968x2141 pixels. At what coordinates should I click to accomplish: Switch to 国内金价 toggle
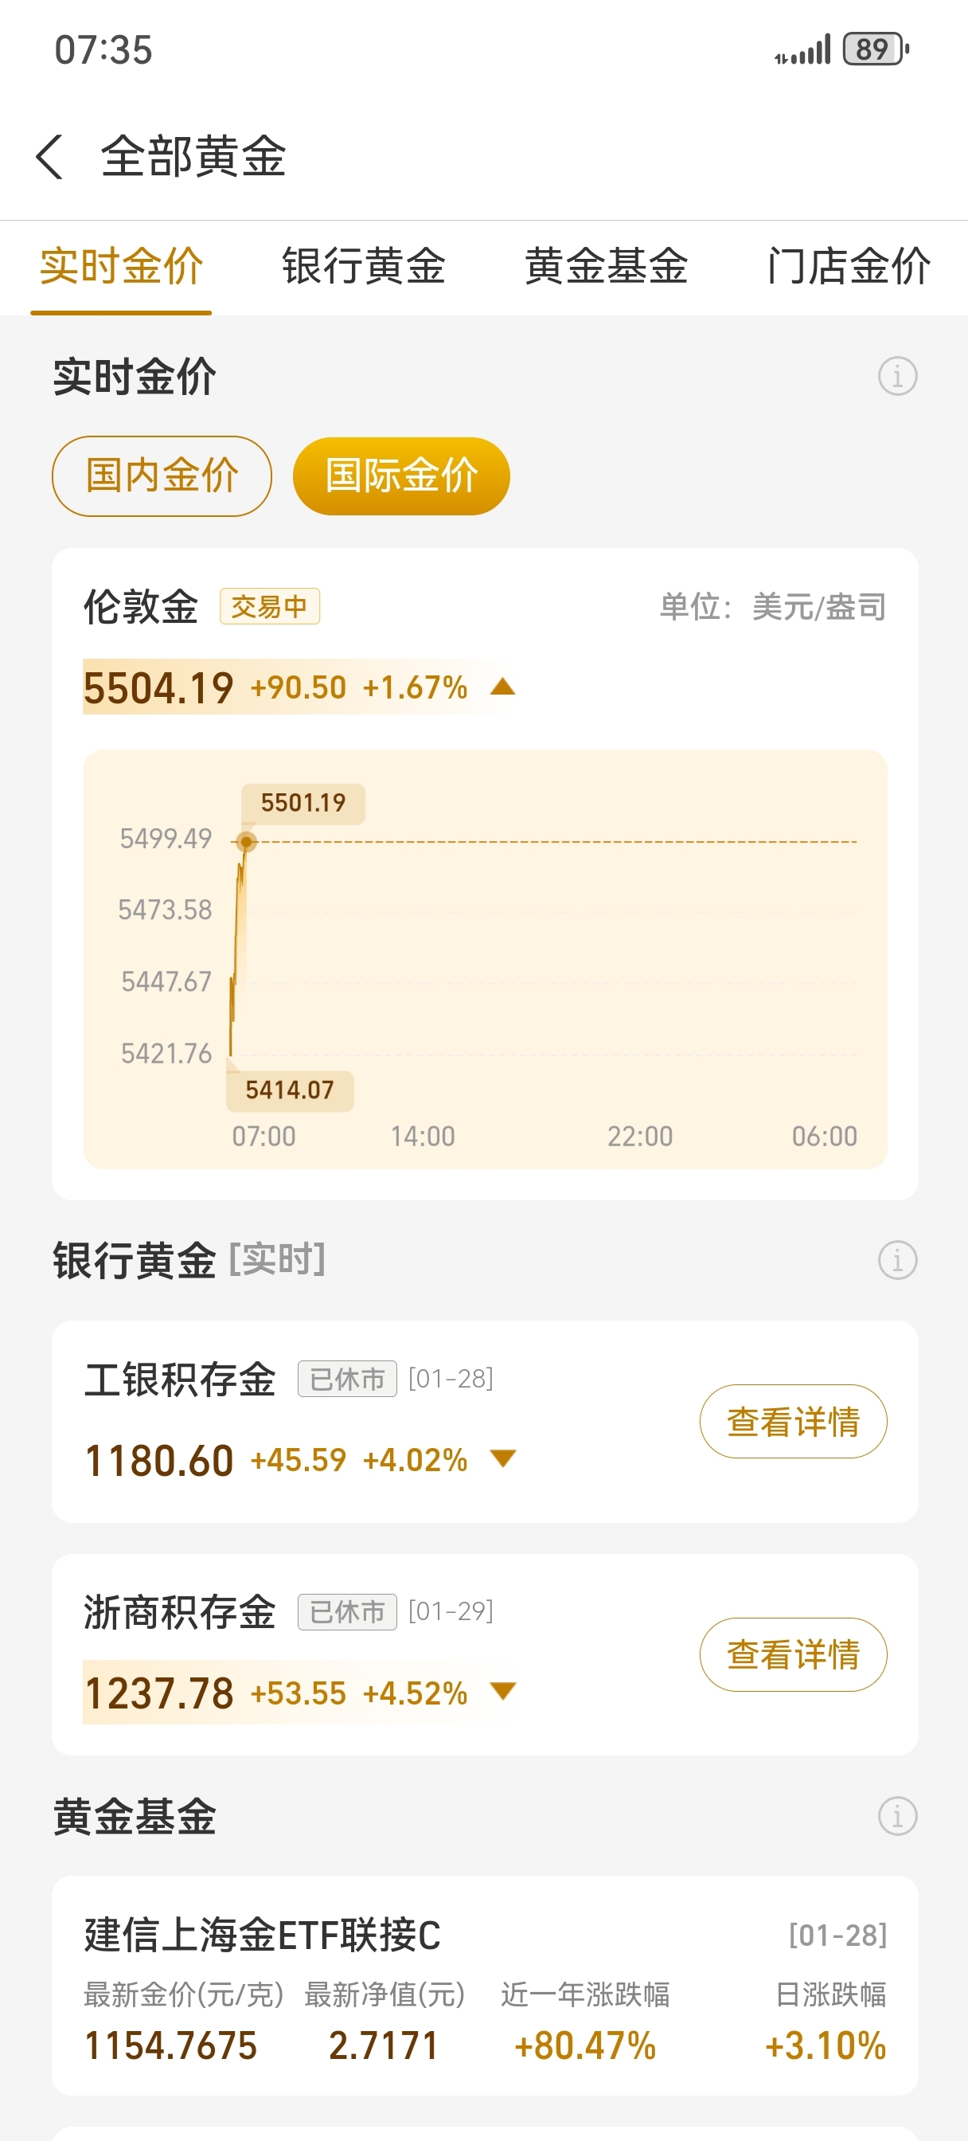pos(162,476)
